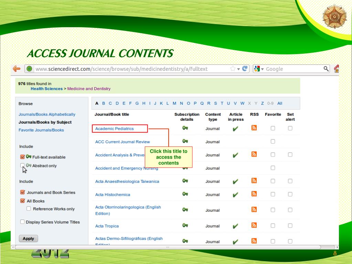Check Reference Works only
The image size is (352, 264).
(29, 209)
